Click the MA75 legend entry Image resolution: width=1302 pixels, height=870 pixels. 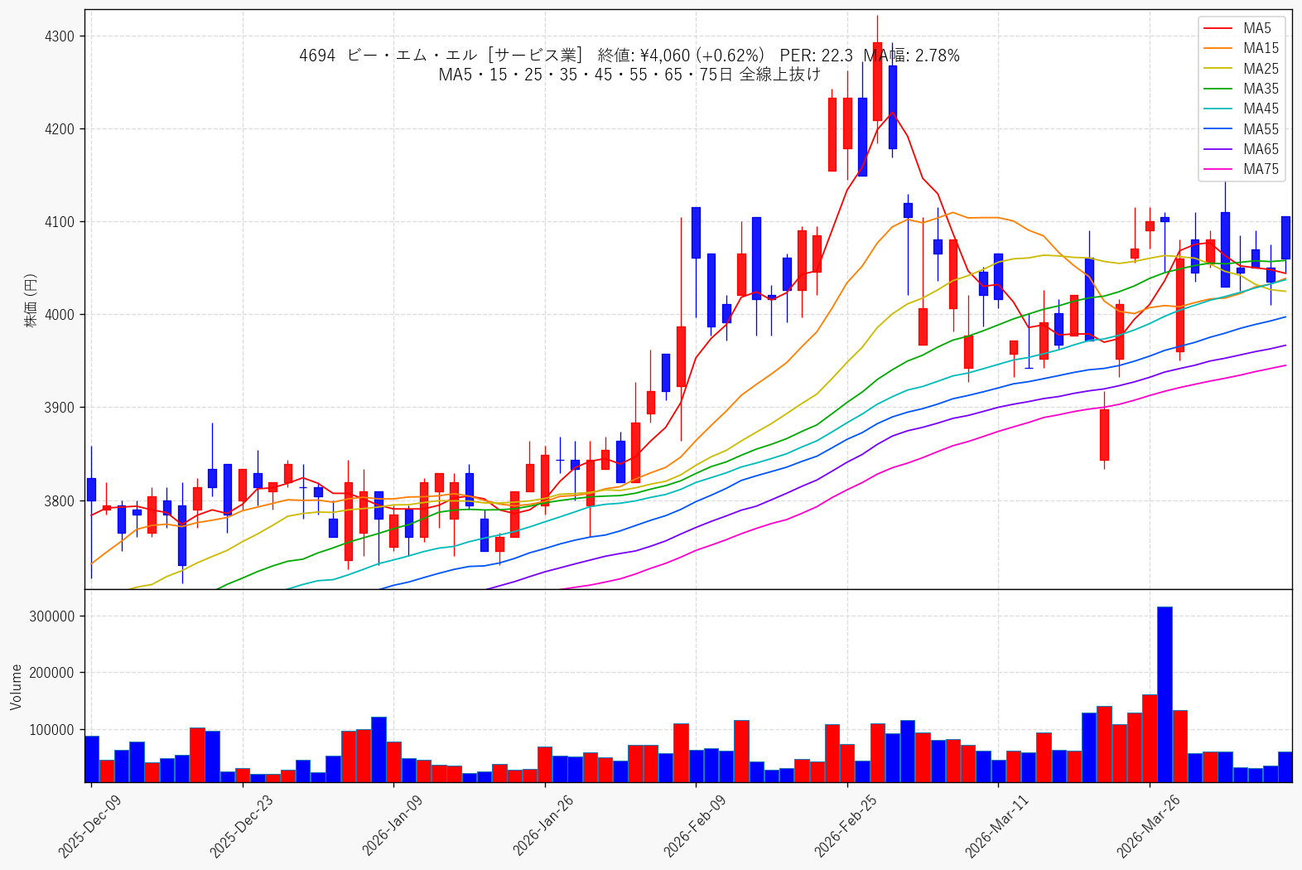click(x=1240, y=169)
